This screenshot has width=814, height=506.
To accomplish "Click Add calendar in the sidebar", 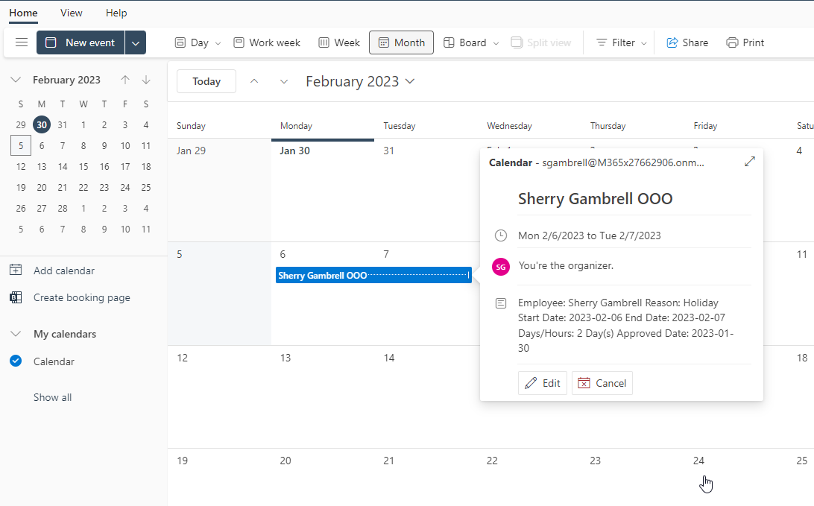I will pyautogui.click(x=63, y=271).
